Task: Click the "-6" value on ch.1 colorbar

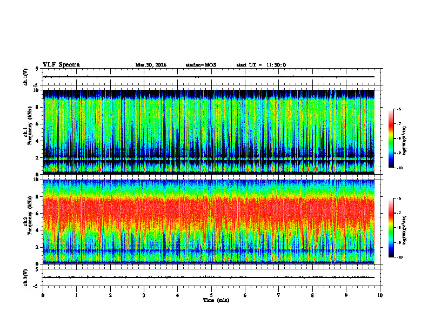Action: (399, 109)
